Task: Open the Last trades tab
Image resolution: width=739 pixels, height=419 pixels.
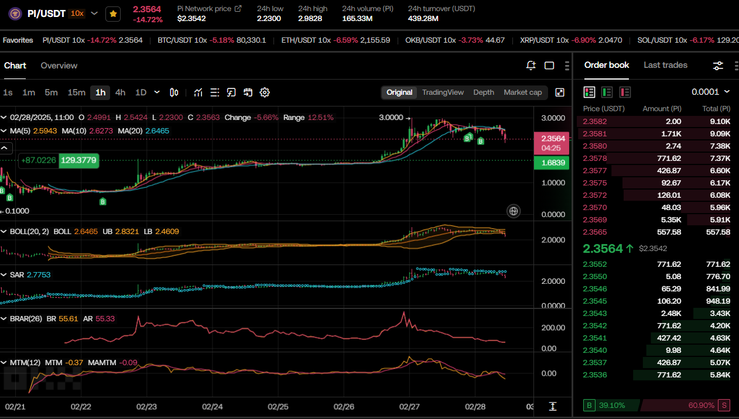Action: click(x=665, y=65)
